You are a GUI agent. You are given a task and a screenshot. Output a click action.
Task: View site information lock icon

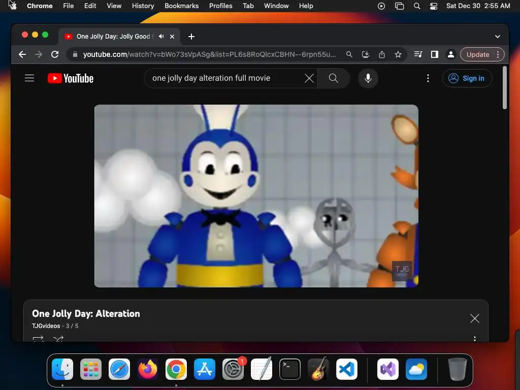click(75, 54)
